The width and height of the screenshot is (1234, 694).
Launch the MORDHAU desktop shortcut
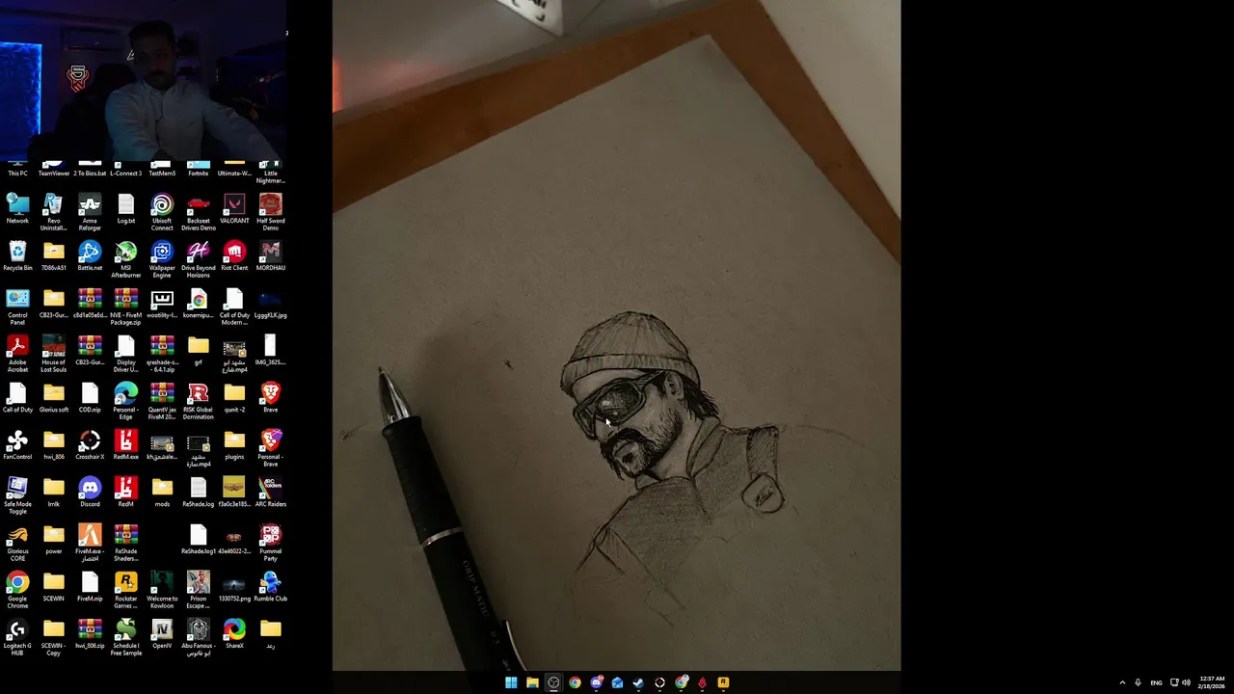pyautogui.click(x=271, y=256)
